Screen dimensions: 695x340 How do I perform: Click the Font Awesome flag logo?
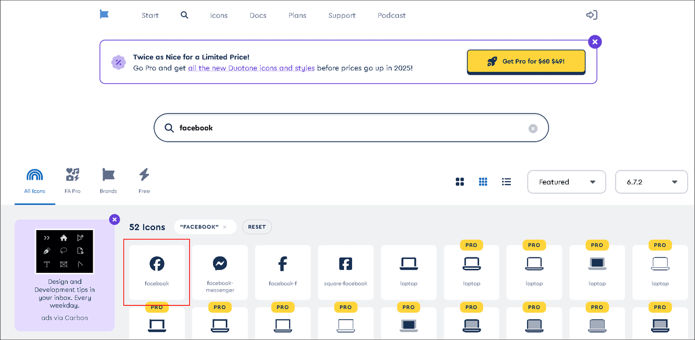click(x=104, y=15)
